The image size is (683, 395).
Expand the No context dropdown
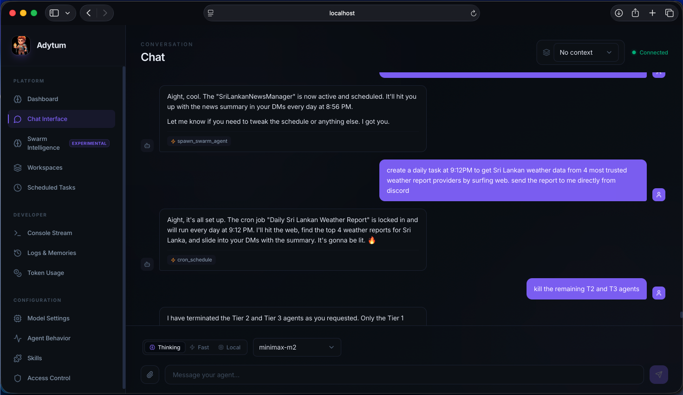pyautogui.click(x=586, y=52)
